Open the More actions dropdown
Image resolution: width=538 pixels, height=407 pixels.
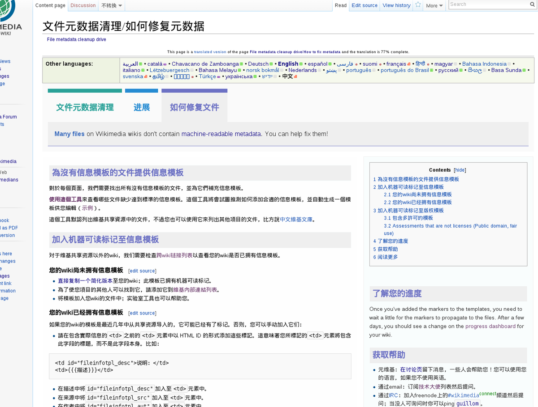point(434,5)
